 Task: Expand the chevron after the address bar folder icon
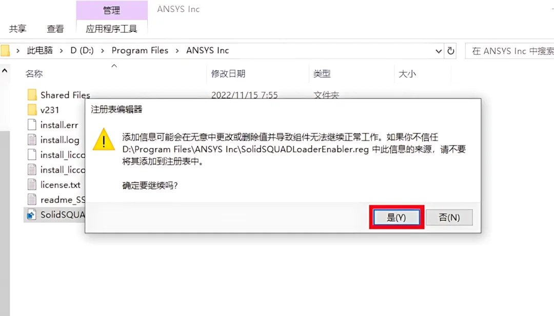17,51
